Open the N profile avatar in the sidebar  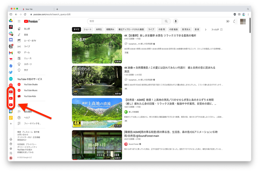(x=11, y=158)
